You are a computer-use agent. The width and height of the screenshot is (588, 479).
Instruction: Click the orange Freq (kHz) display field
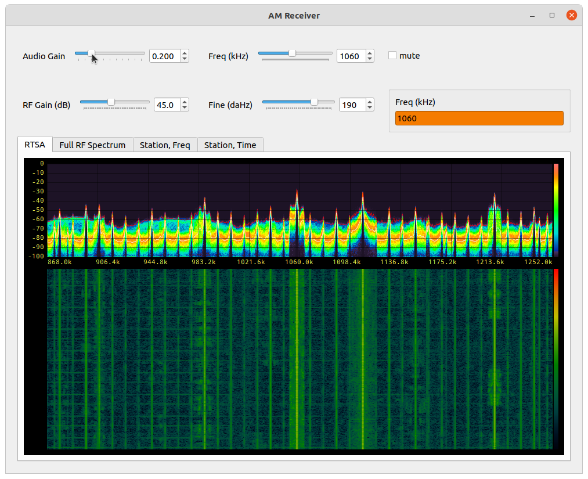pos(479,118)
